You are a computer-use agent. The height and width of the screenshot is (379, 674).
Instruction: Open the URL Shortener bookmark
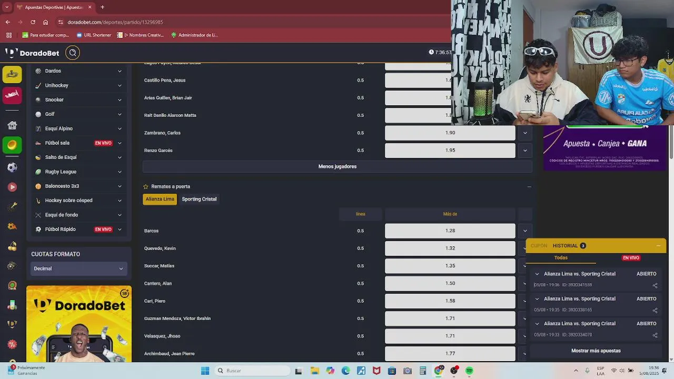click(x=94, y=35)
